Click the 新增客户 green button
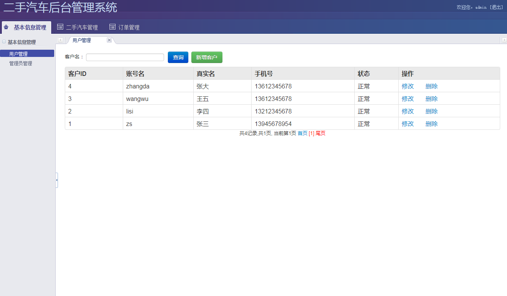Screen dimensions: 507x296 pos(207,57)
